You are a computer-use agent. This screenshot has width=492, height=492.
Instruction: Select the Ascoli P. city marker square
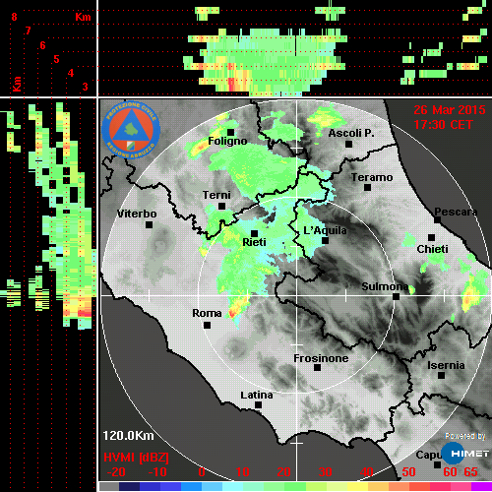click(x=349, y=144)
